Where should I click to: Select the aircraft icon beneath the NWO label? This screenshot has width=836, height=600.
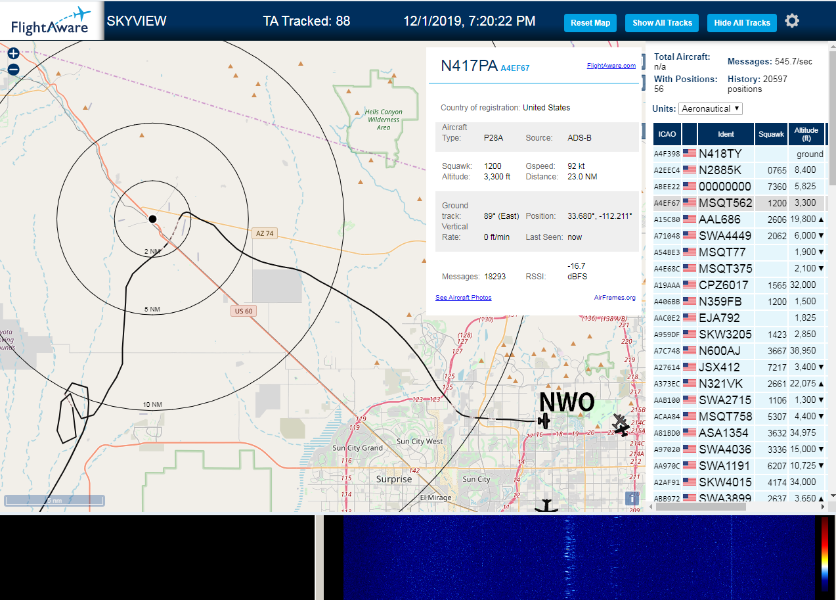tap(544, 420)
